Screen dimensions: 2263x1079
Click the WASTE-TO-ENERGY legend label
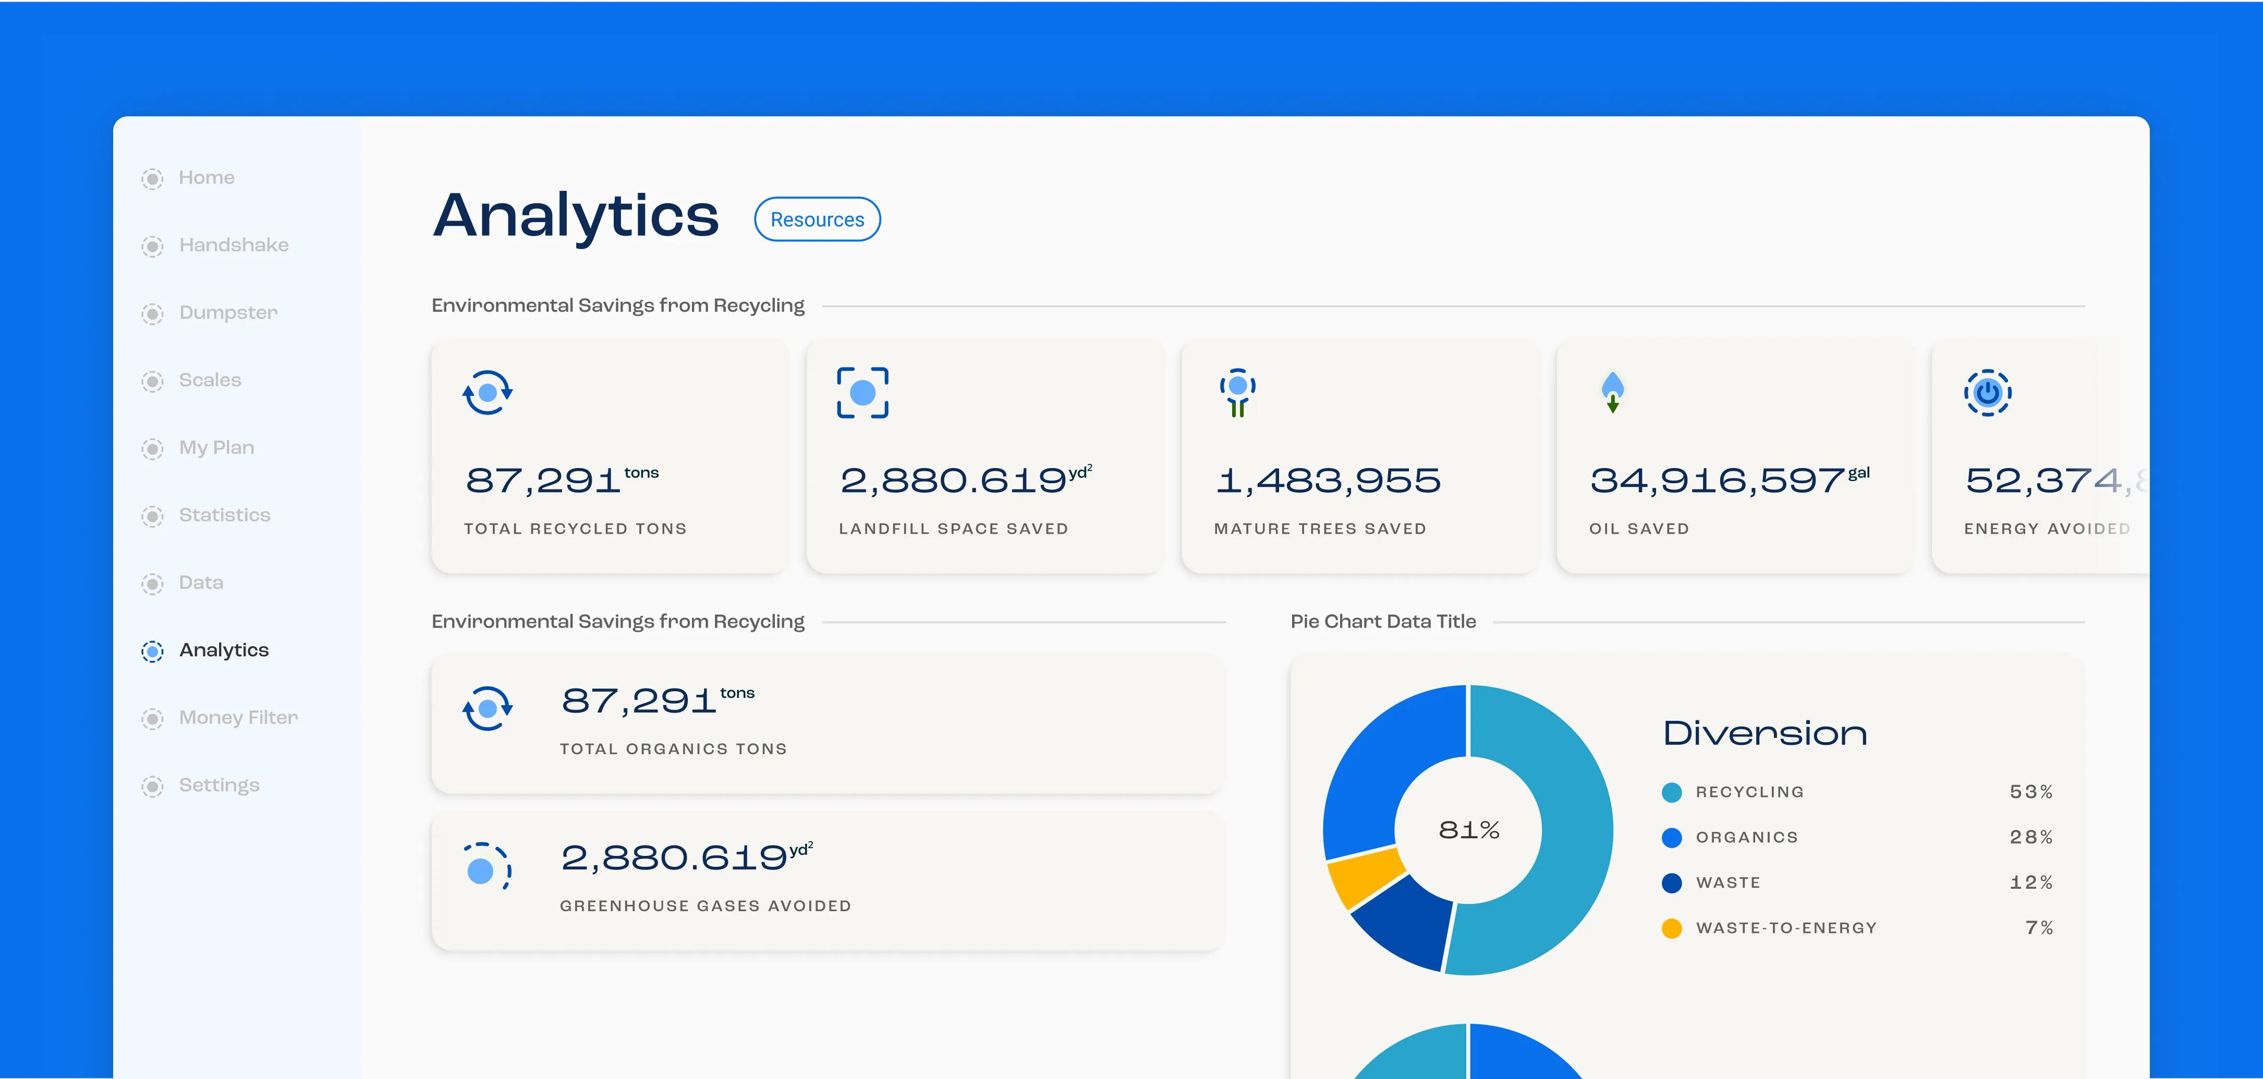pyautogui.click(x=1786, y=928)
